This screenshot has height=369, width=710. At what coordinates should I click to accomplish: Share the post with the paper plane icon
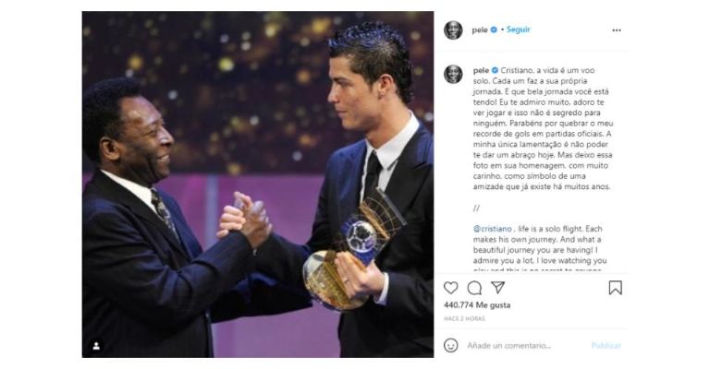(497, 287)
